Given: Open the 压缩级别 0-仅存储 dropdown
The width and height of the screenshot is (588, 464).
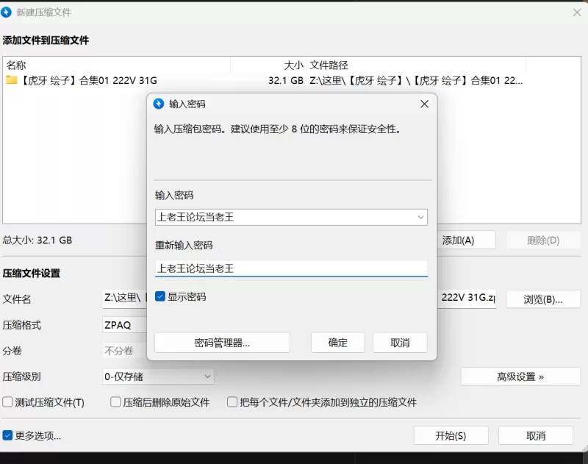Looking at the screenshot, I should 158,376.
